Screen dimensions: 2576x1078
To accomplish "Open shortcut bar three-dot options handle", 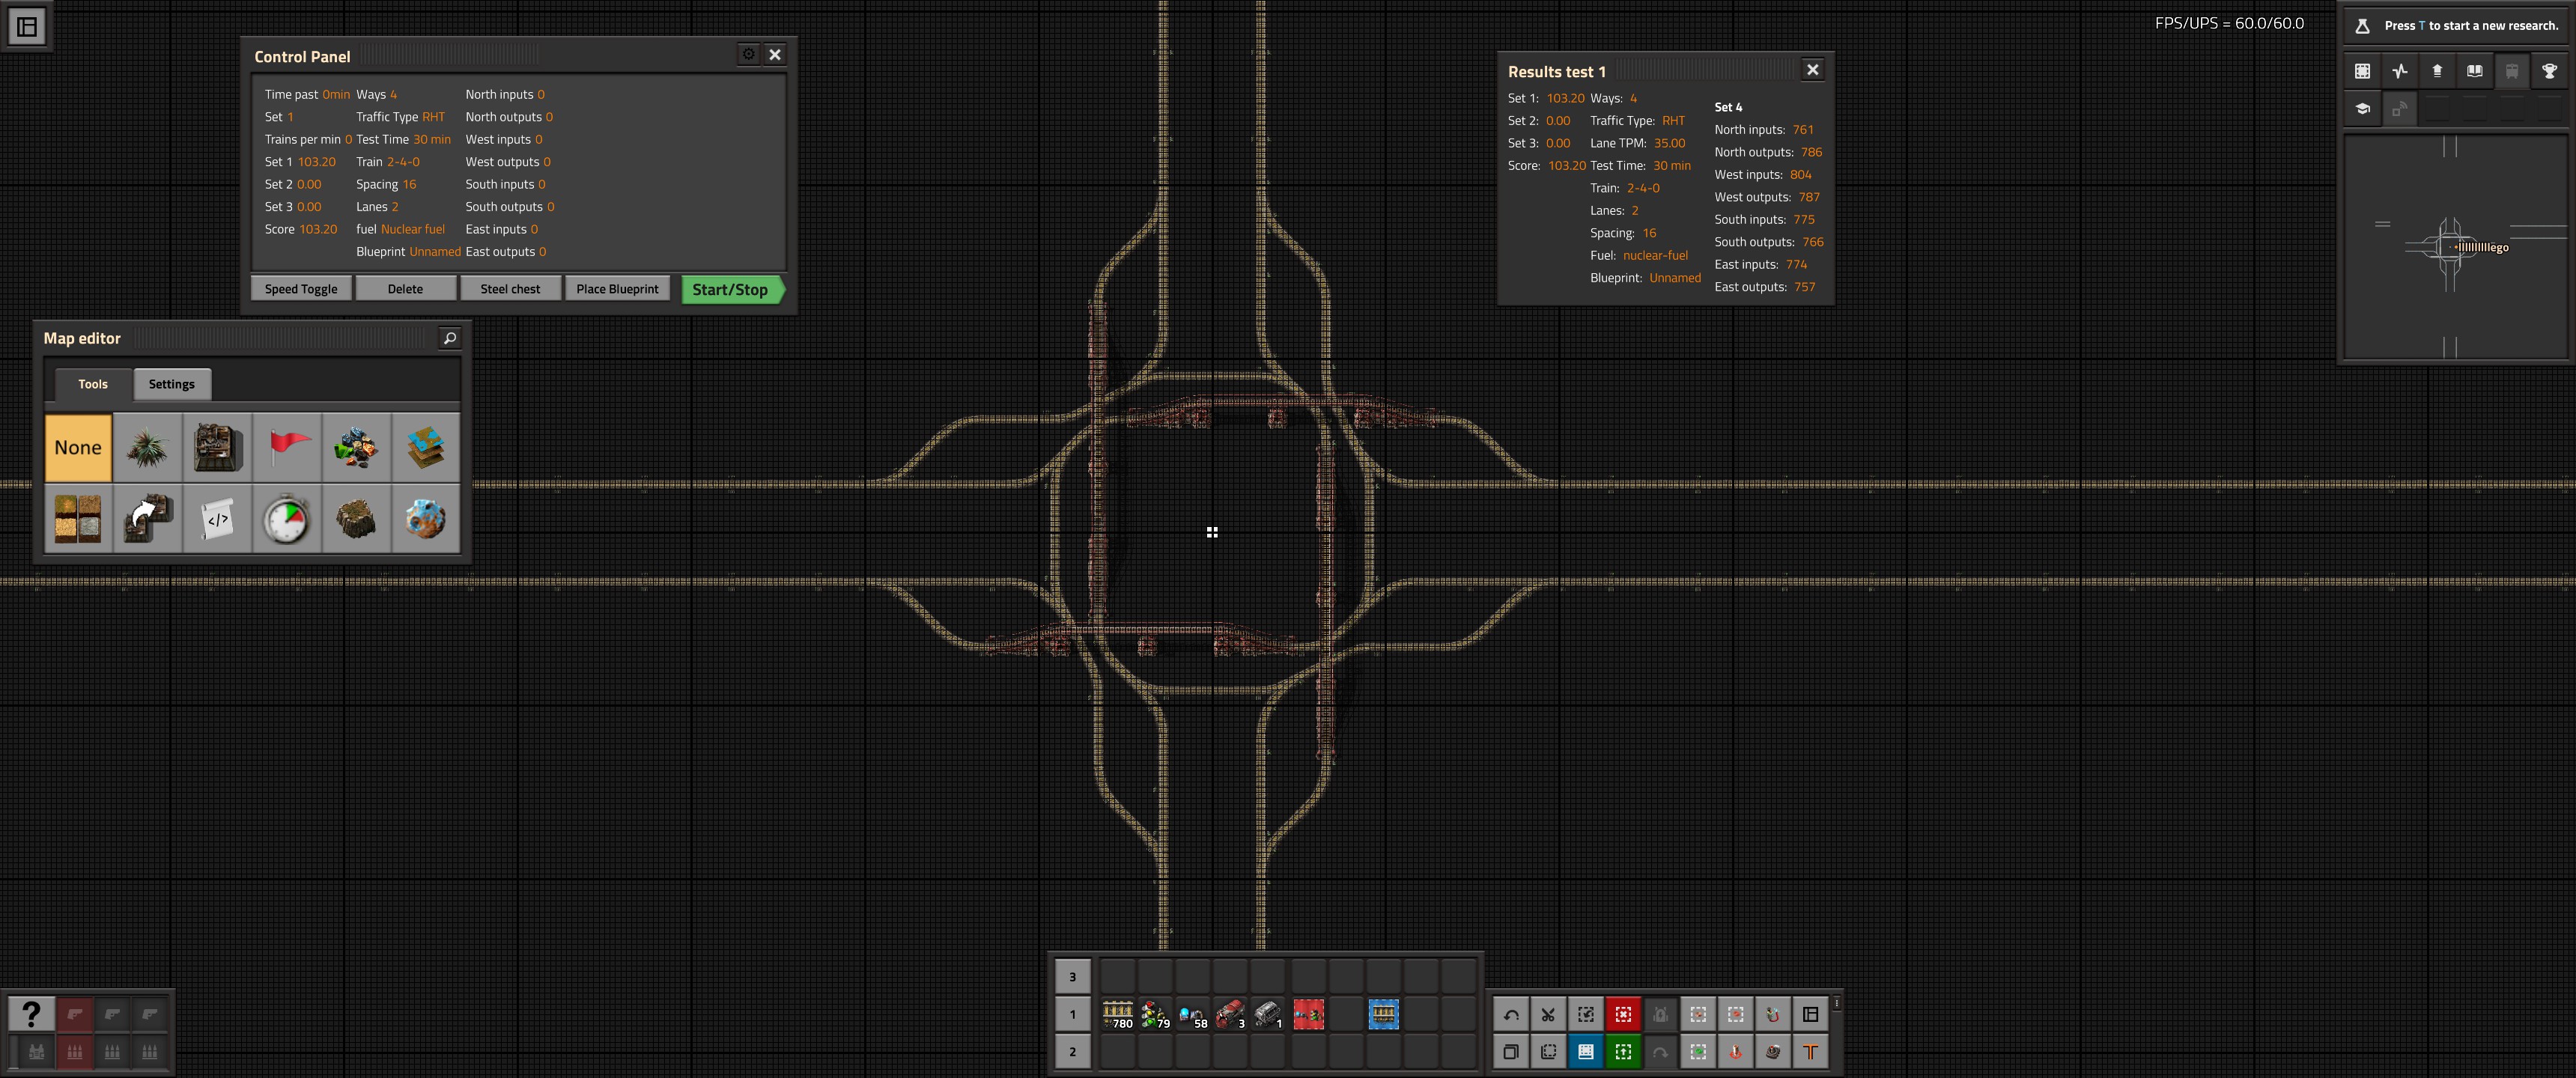I will (1836, 1003).
